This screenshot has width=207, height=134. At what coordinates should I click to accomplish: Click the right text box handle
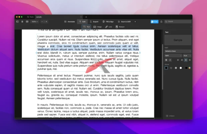(140, 53)
